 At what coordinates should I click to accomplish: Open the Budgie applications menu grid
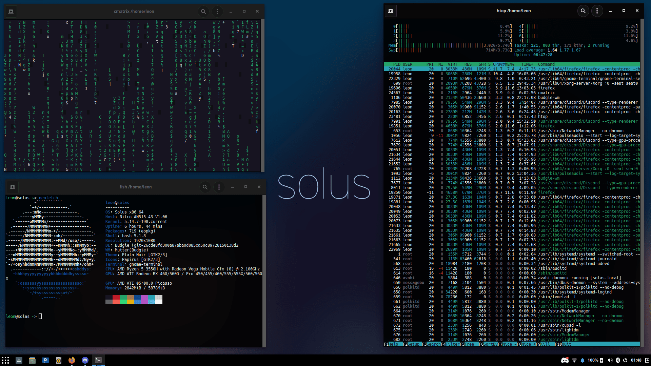[x=5, y=360]
